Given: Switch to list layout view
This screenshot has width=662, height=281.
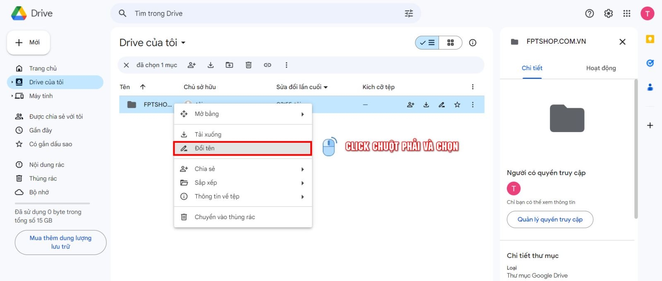Looking at the screenshot, I should (427, 43).
